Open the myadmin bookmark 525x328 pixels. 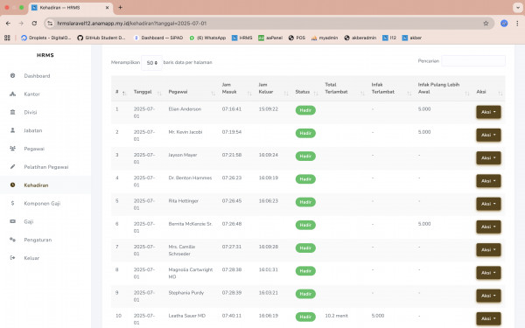tap(325, 38)
